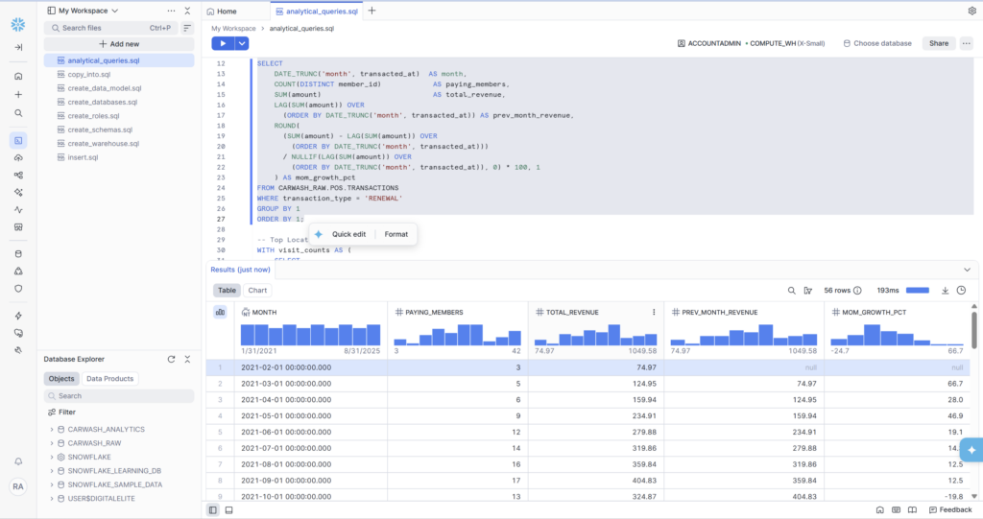Screen dimensions: 983x519
Task: Refresh the Database Explorer
Action: [x=171, y=359]
